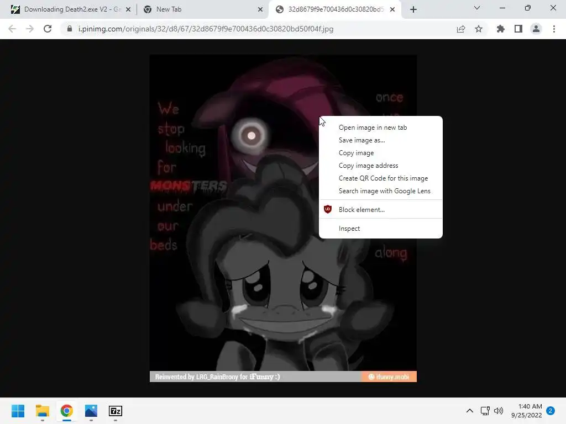Choose Save image as...
This screenshot has height=424, width=566.
(380, 140)
